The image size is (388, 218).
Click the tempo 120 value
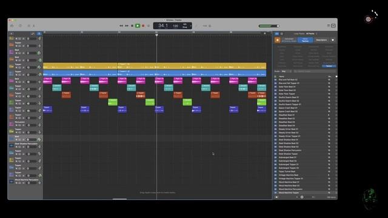pos(175,25)
